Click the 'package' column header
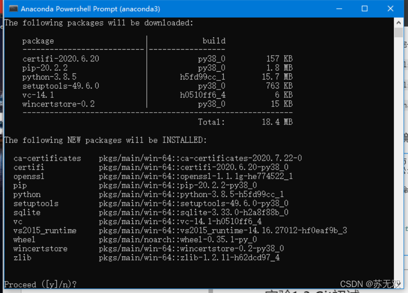The height and width of the screenshot is (293, 408). coord(38,41)
